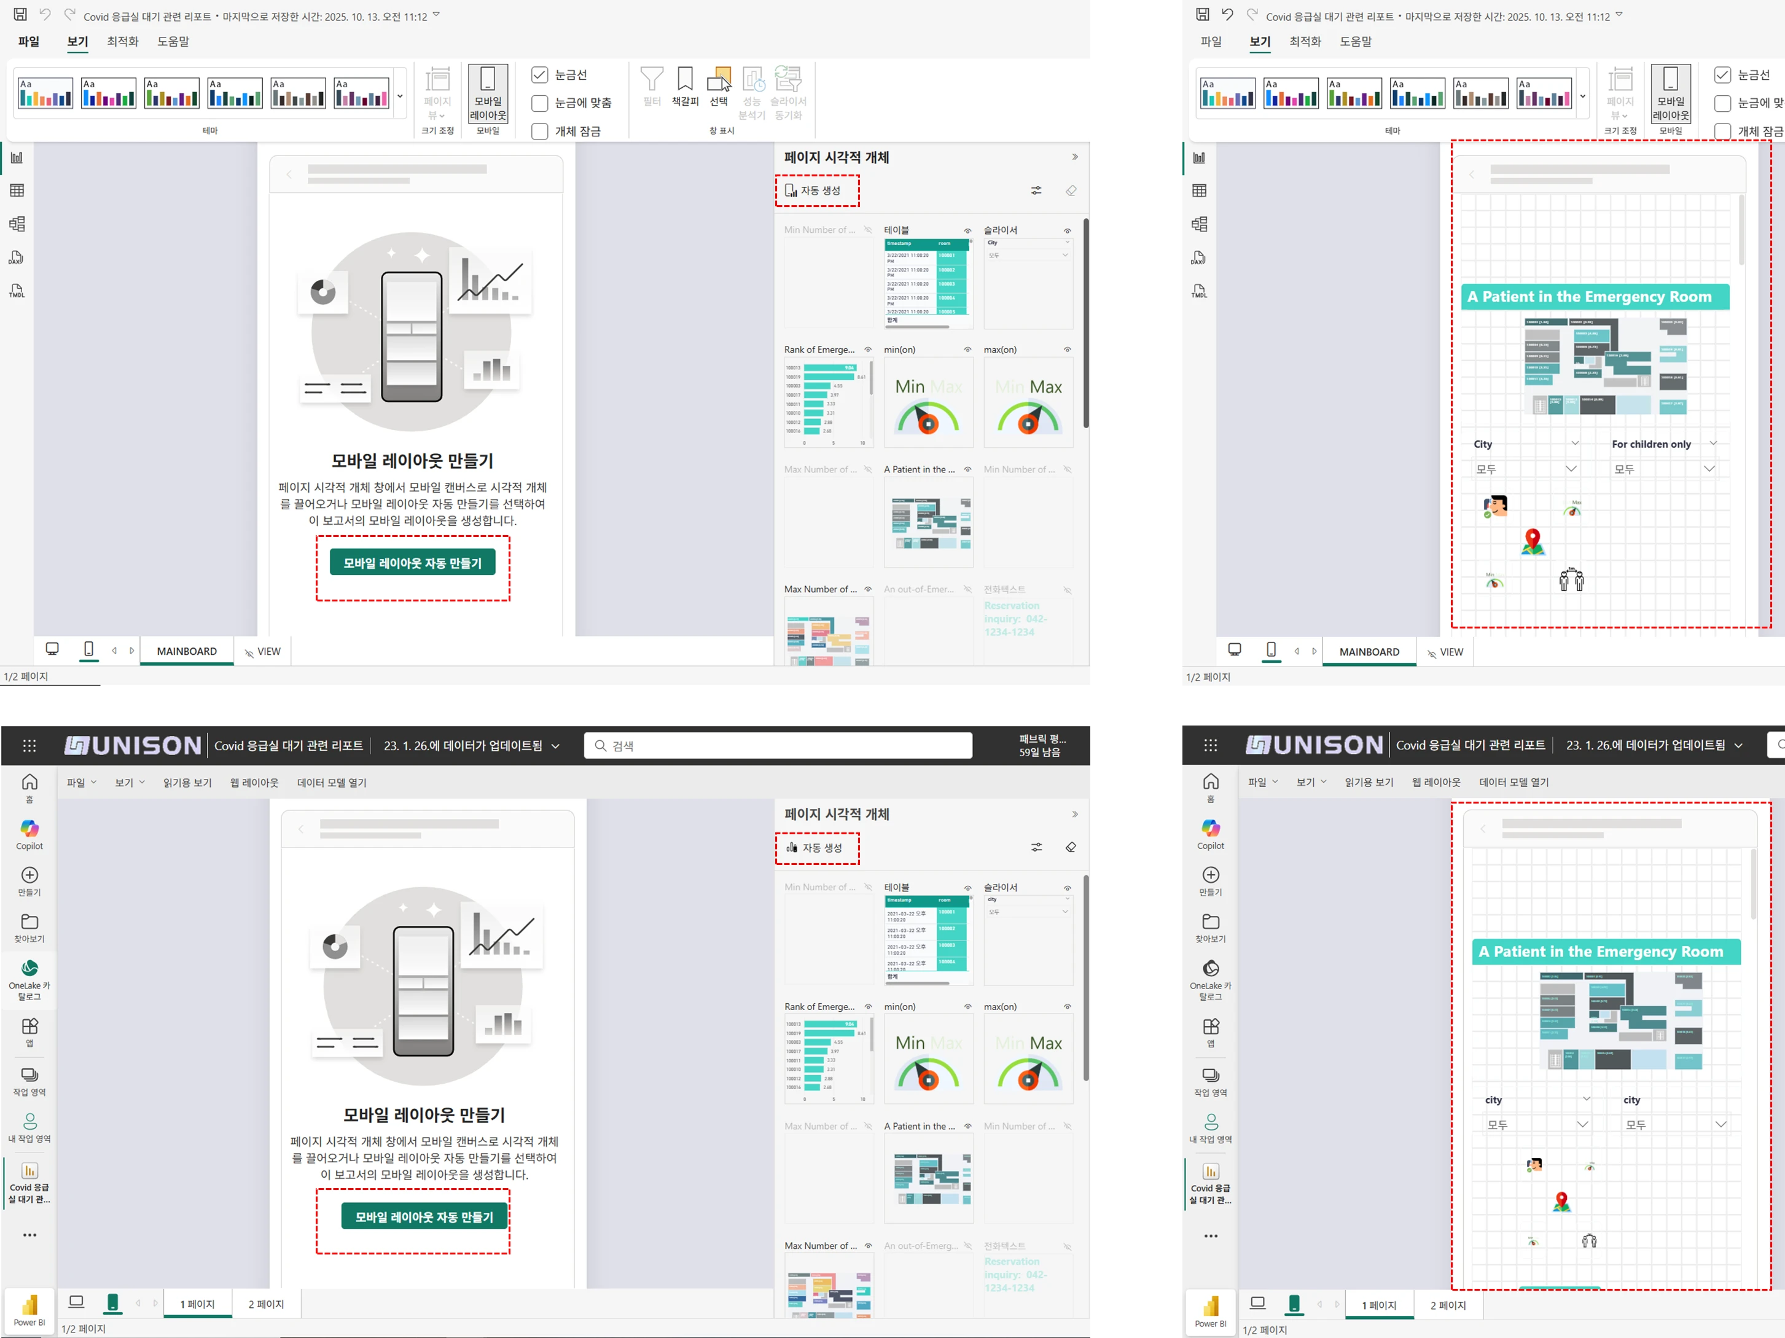
Task: Select first theme swatch left of 필터 ribbon
Action: pos(45,93)
